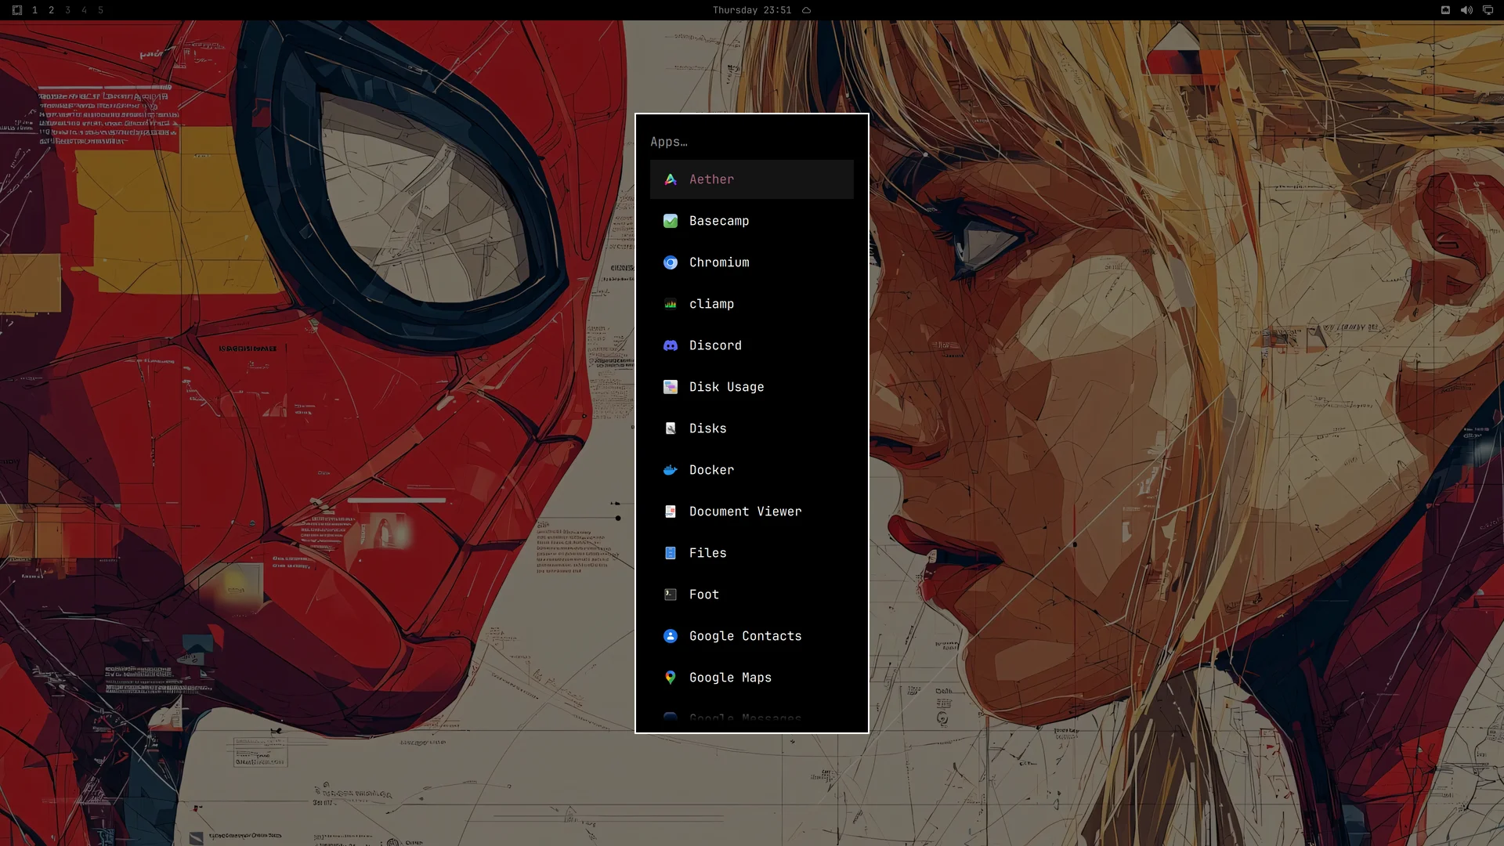Click the Thursday 23:51 clock
This screenshot has height=846, width=1504.
[752, 10]
